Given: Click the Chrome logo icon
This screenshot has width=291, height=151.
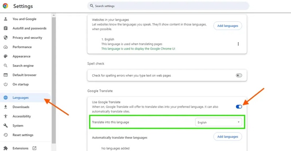Looking at the screenshot, I should [x=5, y=6].
